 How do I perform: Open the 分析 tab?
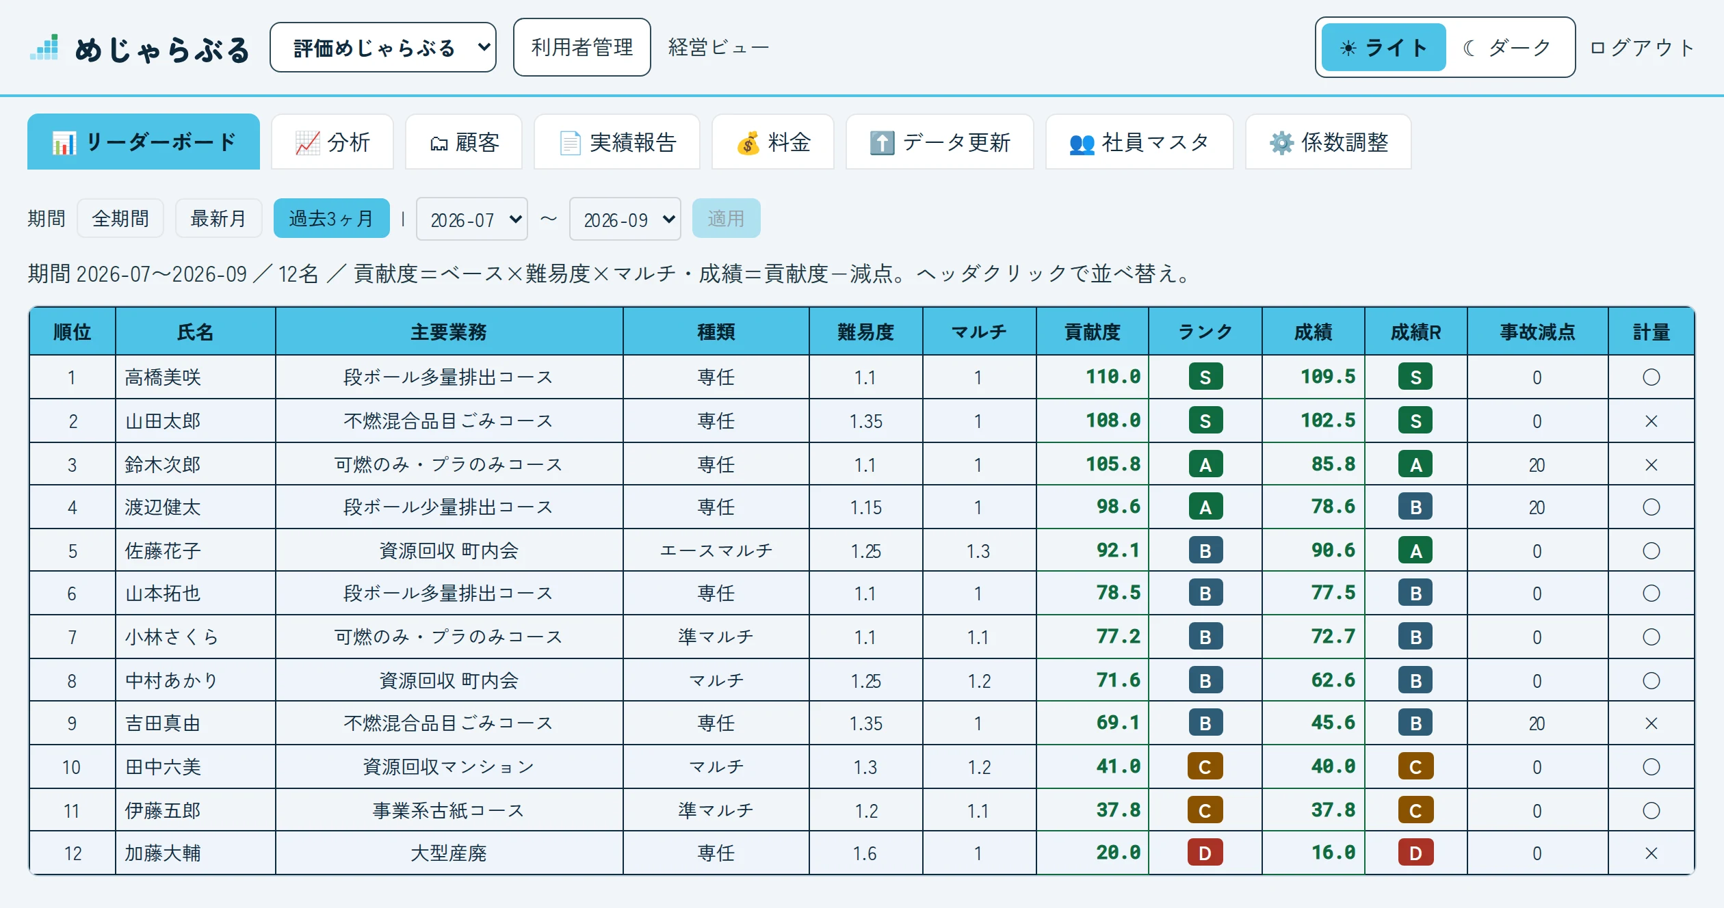[x=332, y=142]
